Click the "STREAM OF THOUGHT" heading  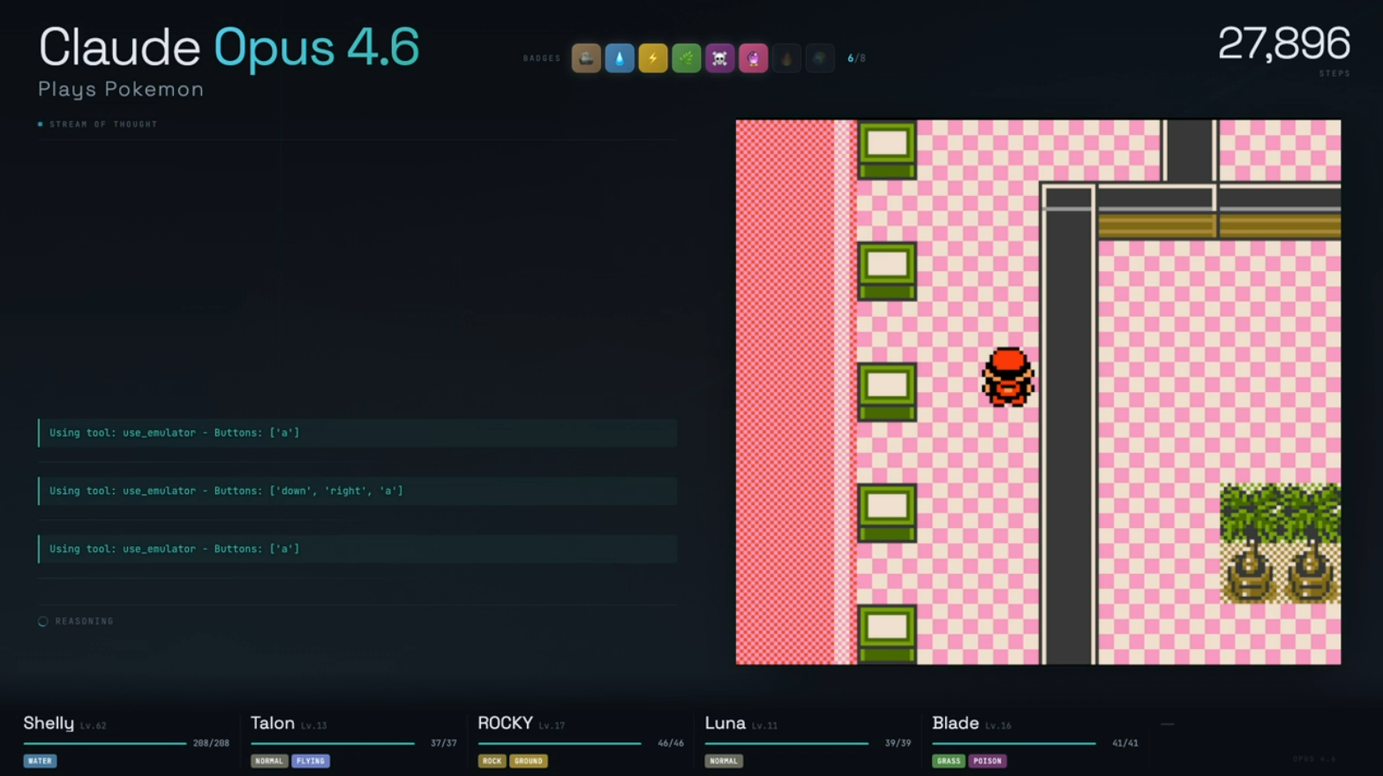coord(103,124)
